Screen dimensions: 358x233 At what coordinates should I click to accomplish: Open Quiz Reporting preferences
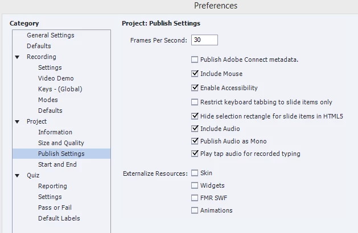click(52, 186)
